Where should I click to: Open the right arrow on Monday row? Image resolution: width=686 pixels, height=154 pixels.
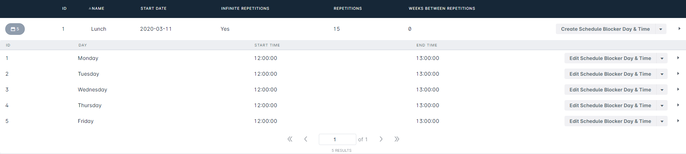coord(678,58)
